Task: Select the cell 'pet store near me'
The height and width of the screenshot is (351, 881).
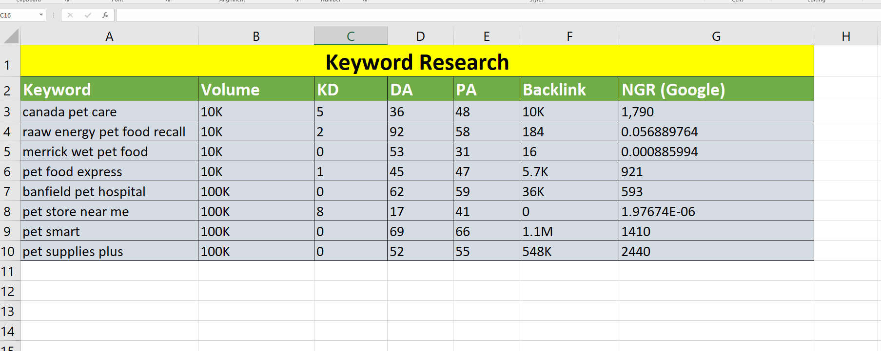Action: [109, 211]
